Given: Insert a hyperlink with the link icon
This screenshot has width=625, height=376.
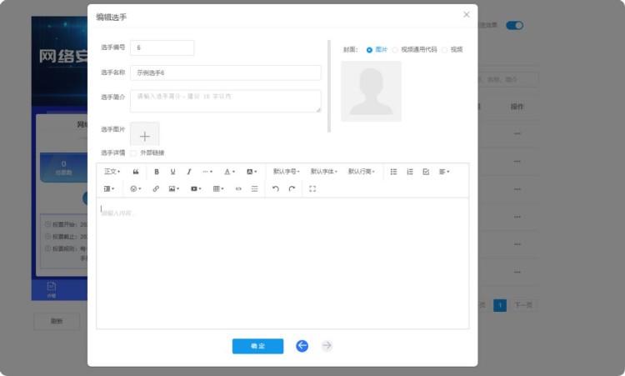Looking at the screenshot, I should [x=156, y=189].
